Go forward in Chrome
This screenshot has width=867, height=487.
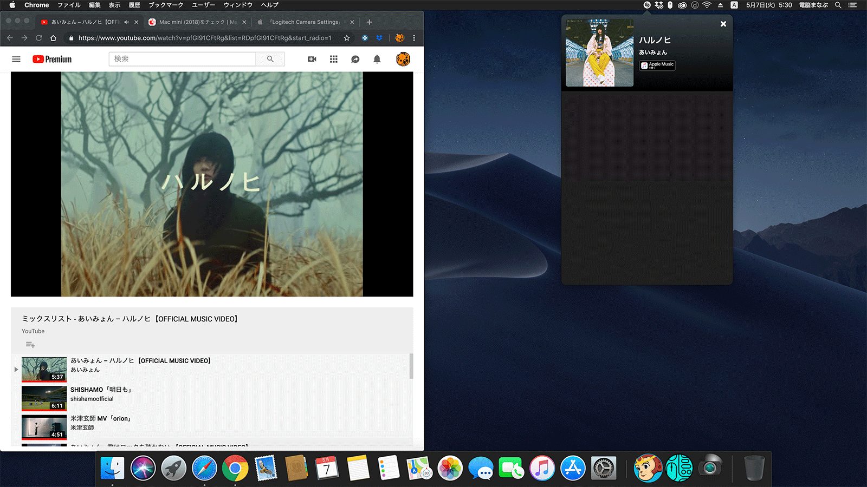pyautogui.click(x=24, y=38)
